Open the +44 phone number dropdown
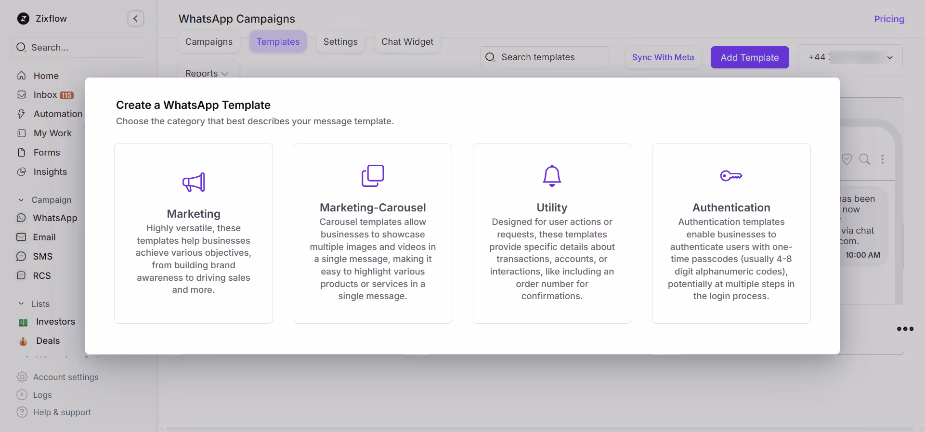The height and width of the screenshot is (432, 925). point(850,57)
